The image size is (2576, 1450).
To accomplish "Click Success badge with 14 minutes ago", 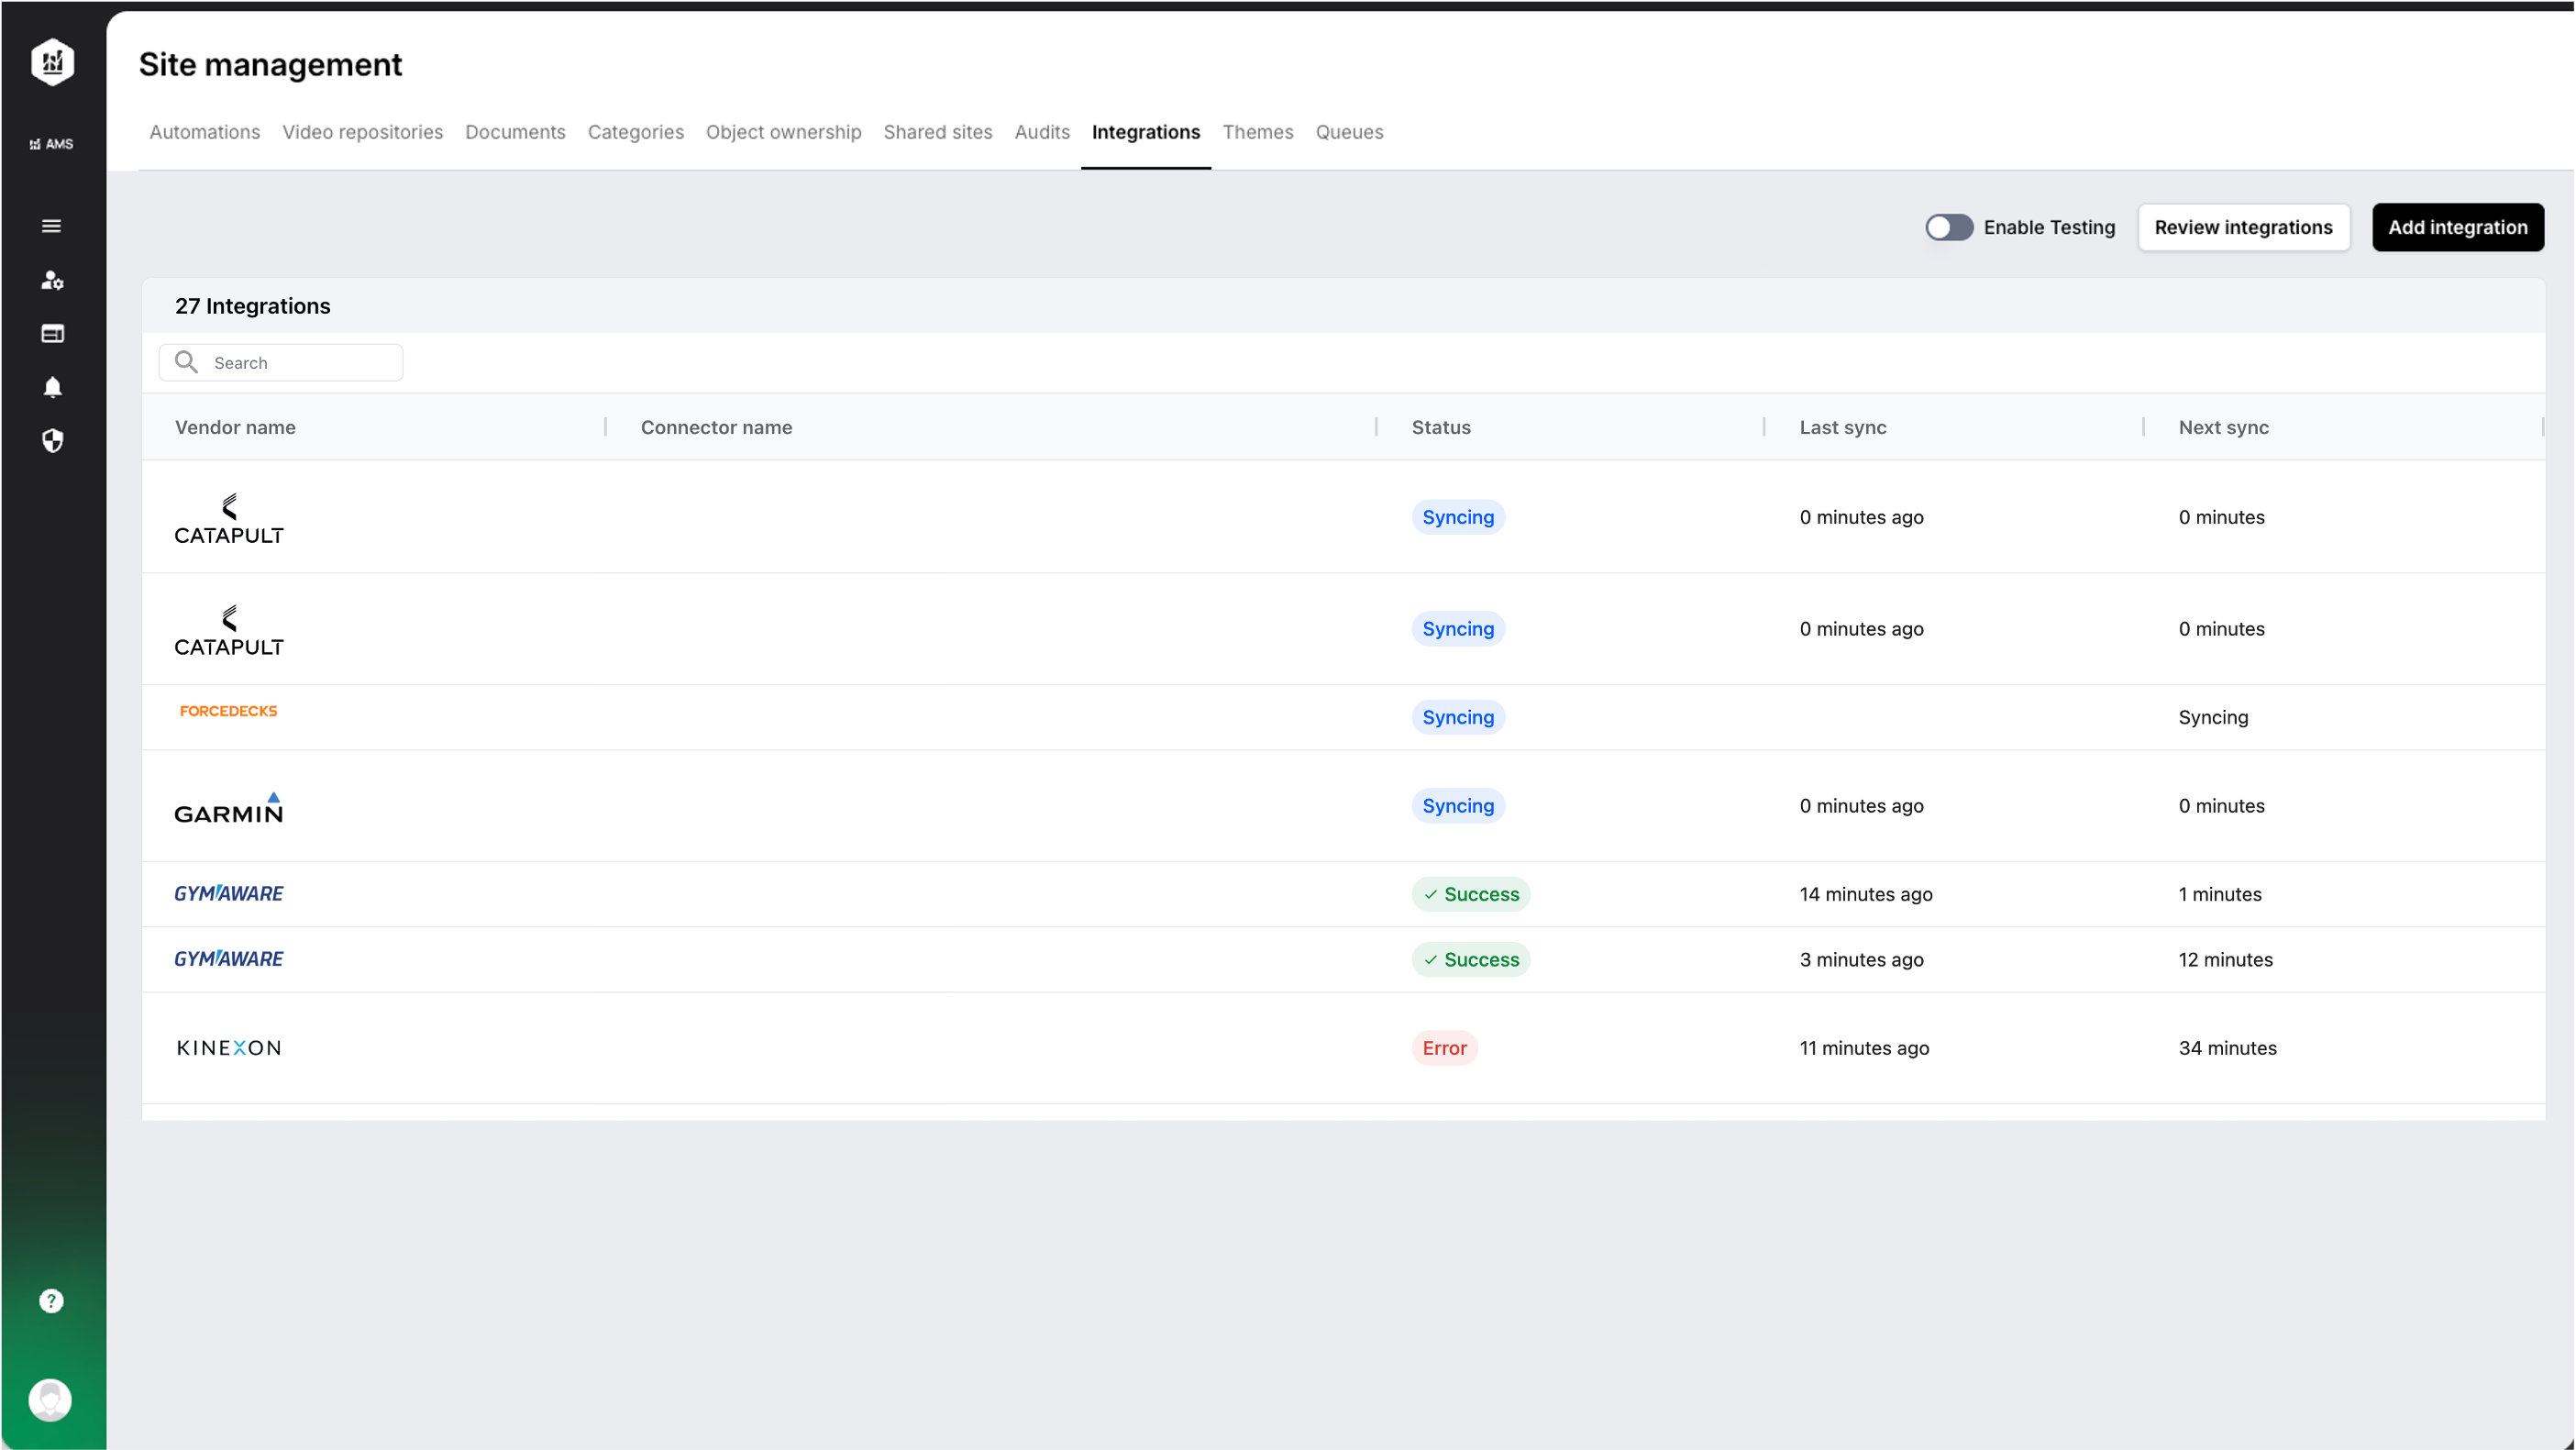I will pyautogui.click(x=1471, y=894).
